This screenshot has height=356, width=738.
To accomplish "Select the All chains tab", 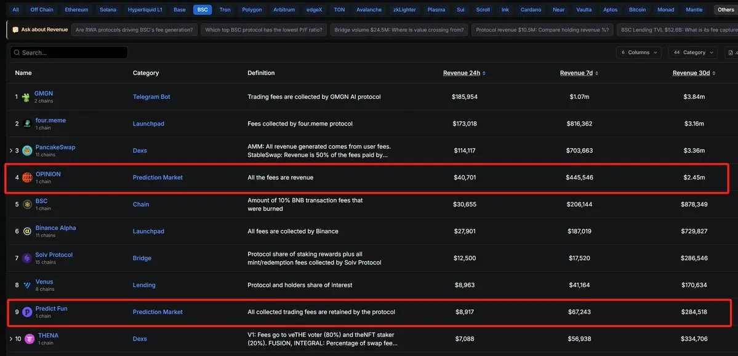I will pos(16,9).
